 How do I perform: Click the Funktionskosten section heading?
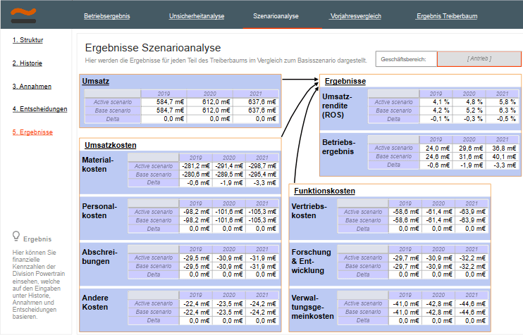(324, 191)
